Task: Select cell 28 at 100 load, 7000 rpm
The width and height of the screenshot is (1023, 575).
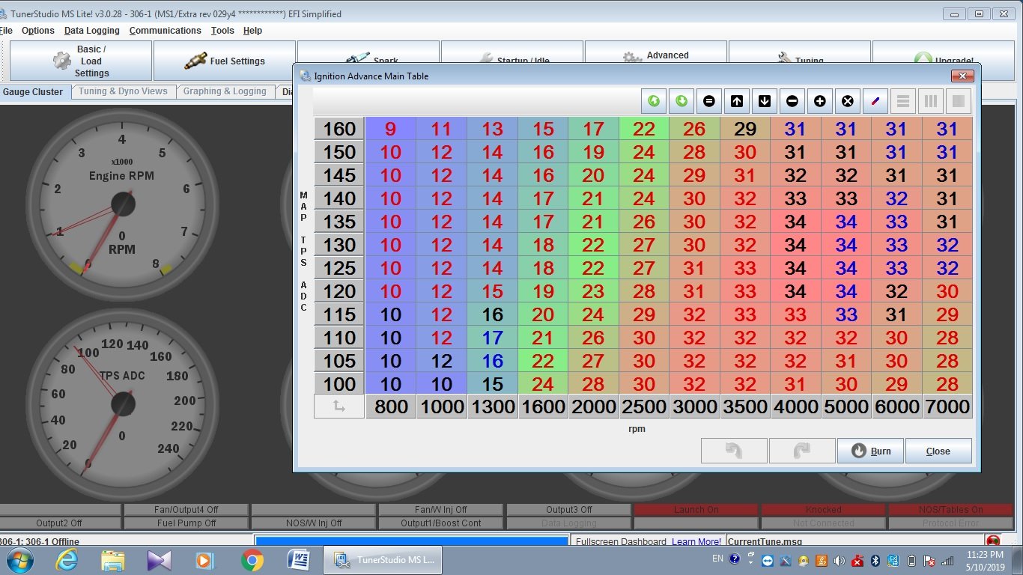Action: 947,383
